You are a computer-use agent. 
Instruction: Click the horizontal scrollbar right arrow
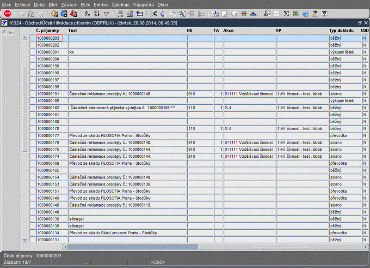366,247
